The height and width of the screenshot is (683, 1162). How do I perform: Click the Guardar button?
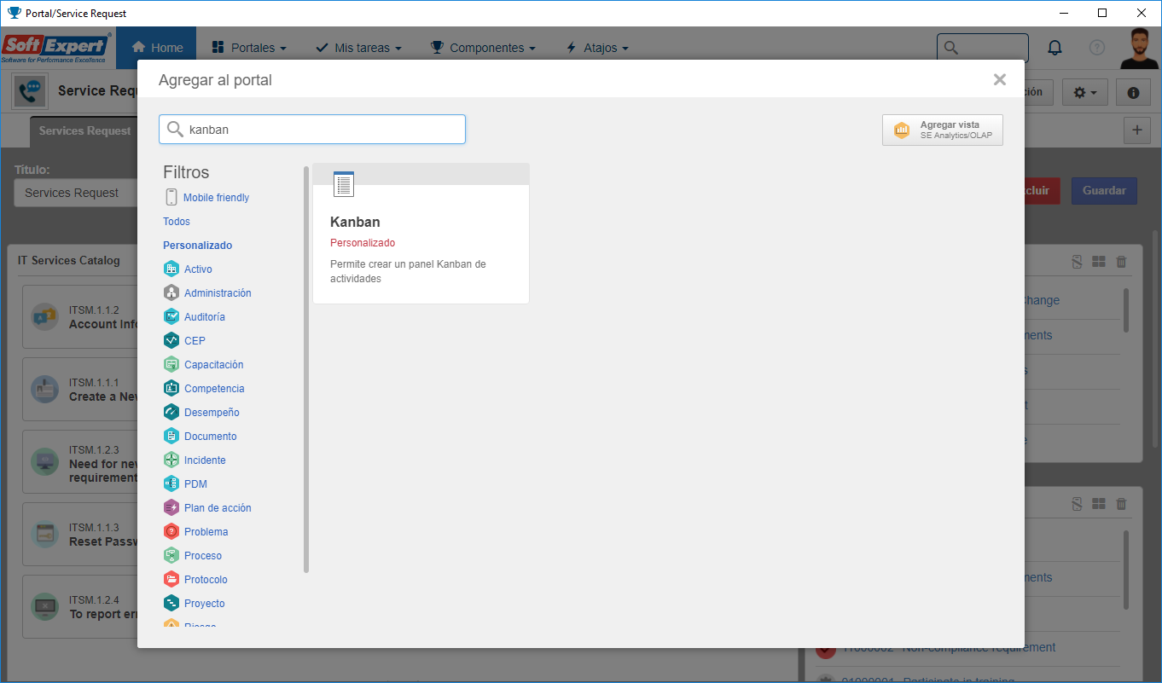pyautogui.click(x=1104, y=190)
